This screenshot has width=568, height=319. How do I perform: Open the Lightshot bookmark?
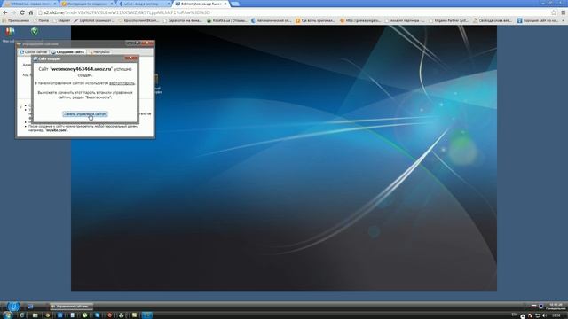tap(94, 21)
